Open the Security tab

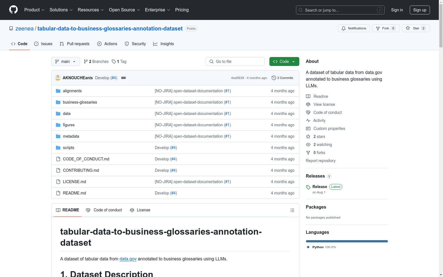(x=135, y=44)
